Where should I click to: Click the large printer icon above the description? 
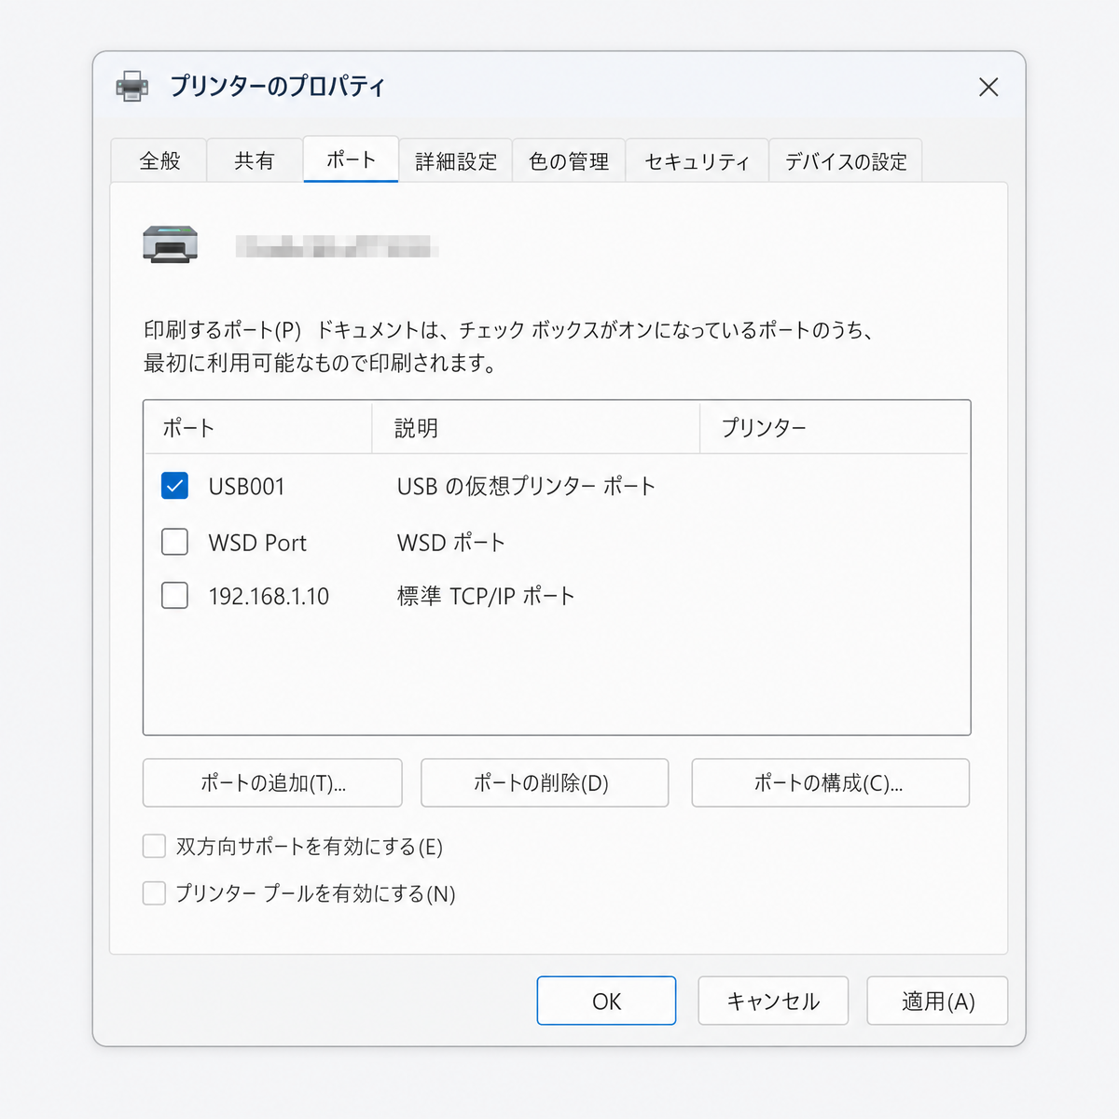pos(170,245)
